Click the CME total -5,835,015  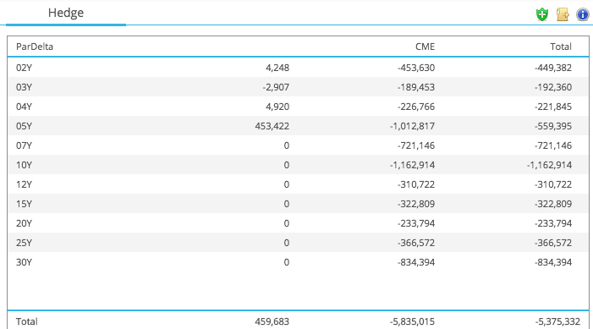tap(412, 321)
